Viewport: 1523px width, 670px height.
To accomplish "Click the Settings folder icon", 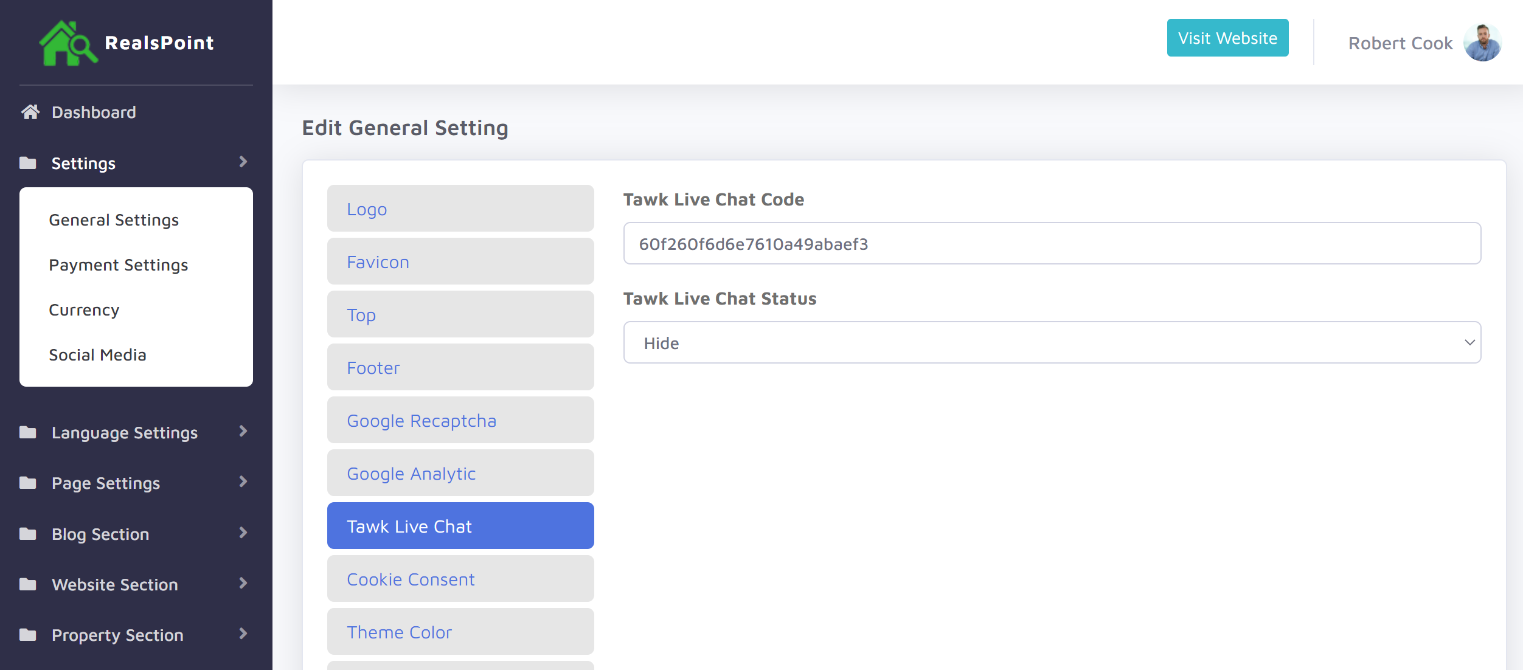I will pos(28,163).
